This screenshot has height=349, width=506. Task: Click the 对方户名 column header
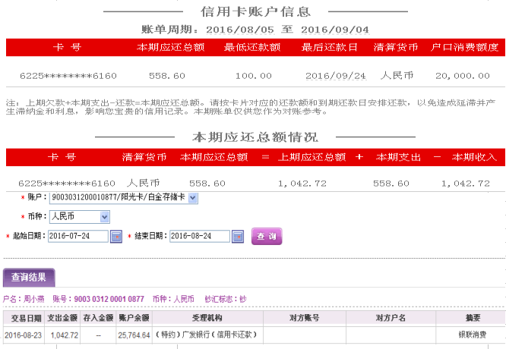pos(391,318)
